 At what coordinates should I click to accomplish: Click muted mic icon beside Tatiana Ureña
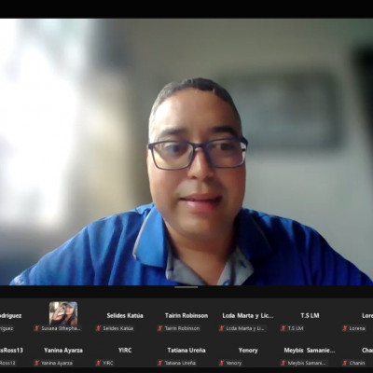(x=160, y=363)
